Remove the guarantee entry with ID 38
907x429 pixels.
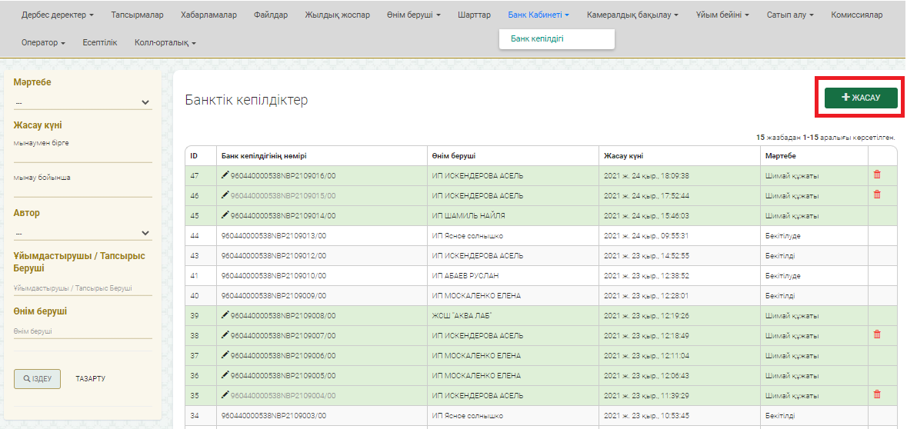877,334
